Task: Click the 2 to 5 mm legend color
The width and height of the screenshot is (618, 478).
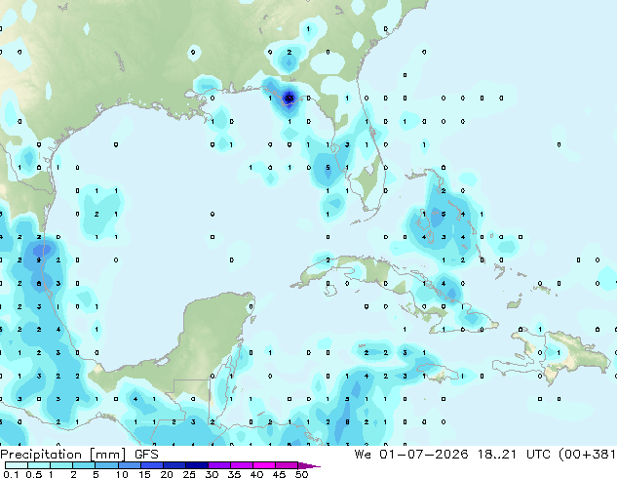Action: coord(84,465)
